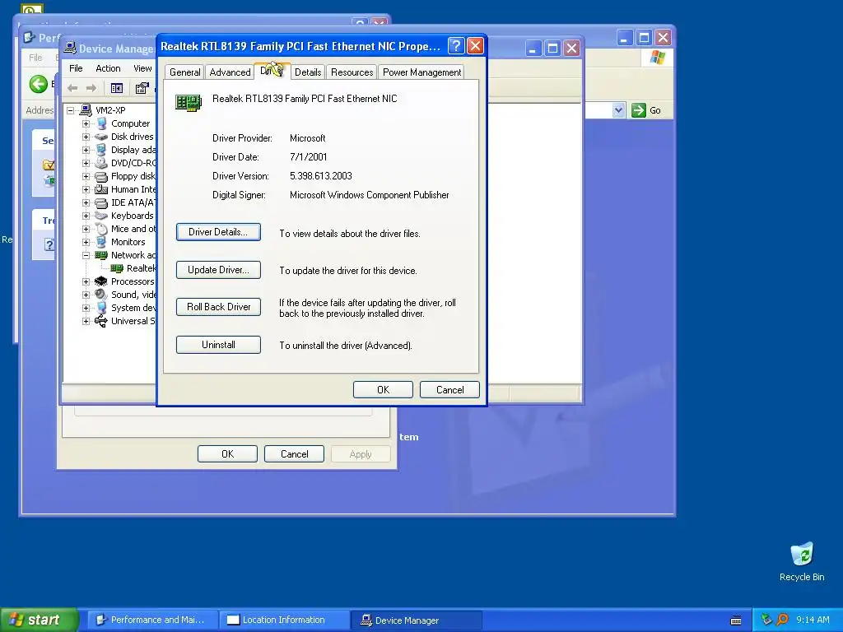The height and width of the screenshot is (632, 843).
Task: Open the Resources tab
Action: pos(352,72)
